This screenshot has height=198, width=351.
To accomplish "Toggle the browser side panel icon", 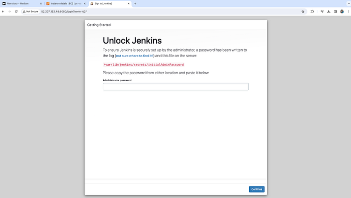I will 335,12.
